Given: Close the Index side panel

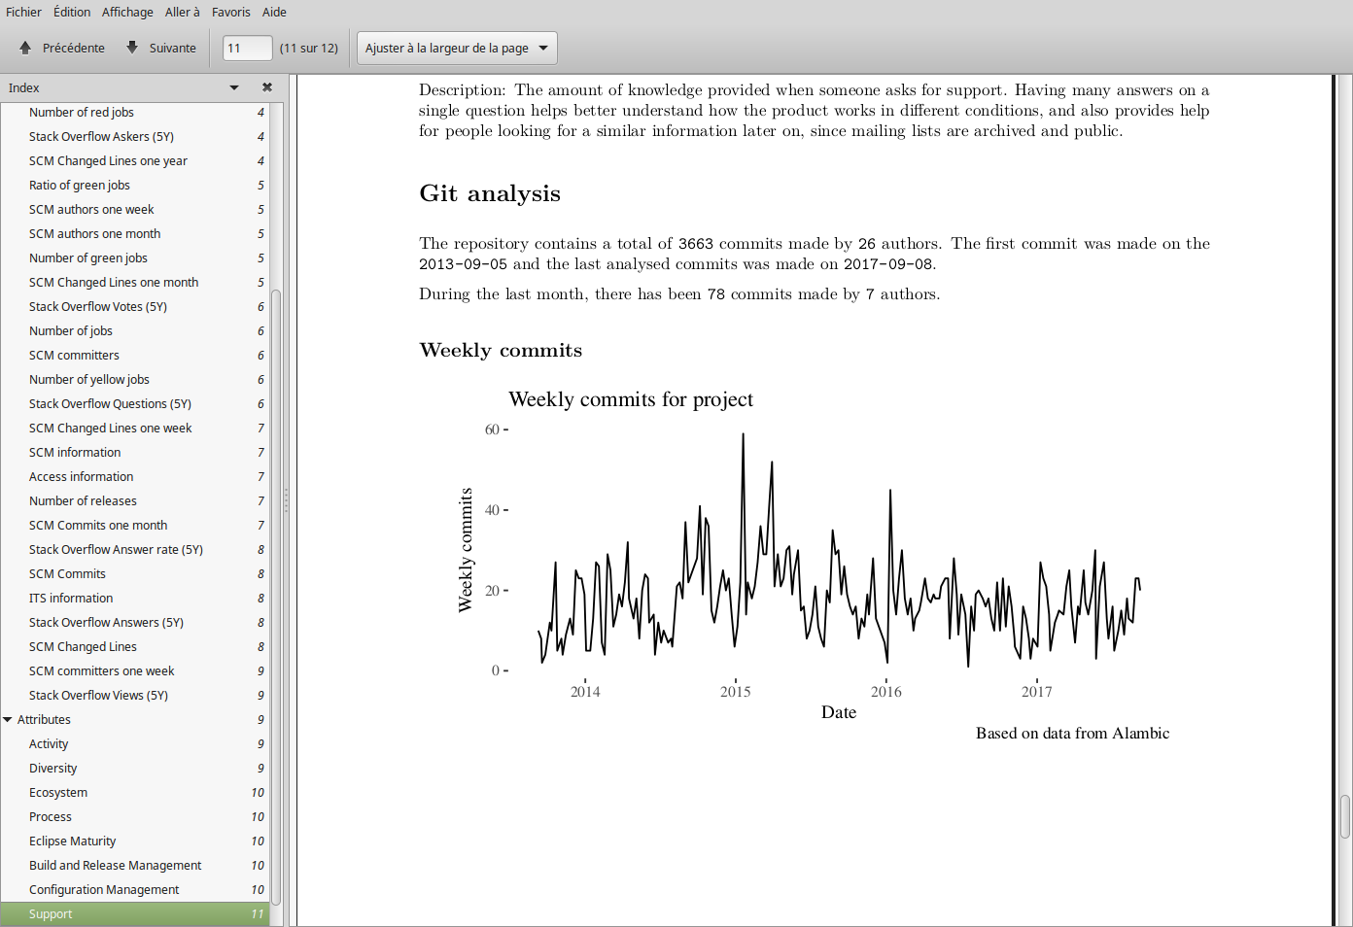Looking at the screenshot, I should click(x=267, y=87).
